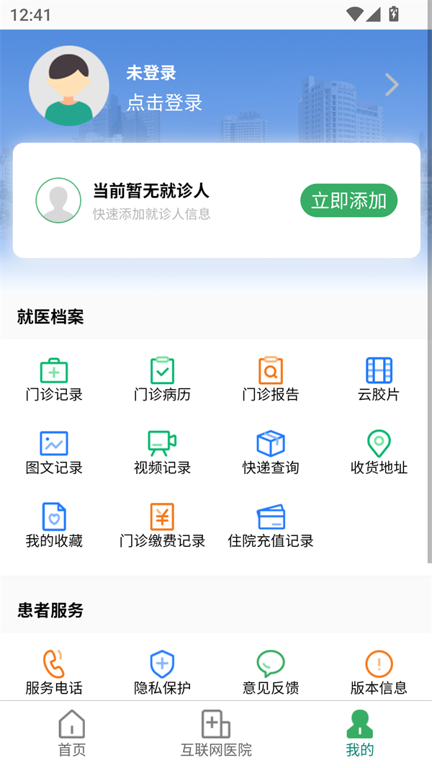Tap the 当前暂无就诊人 heading text
The width and height of the screenshot is (432, 768).
151,190
